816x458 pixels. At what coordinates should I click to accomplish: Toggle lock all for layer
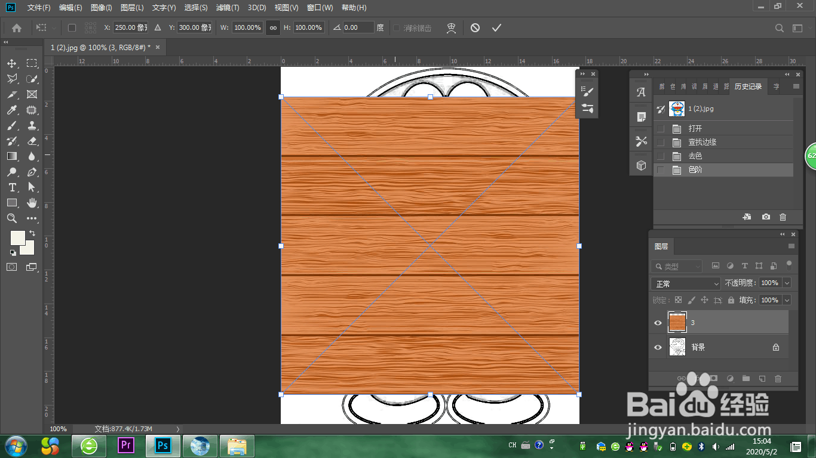[731, 300]
